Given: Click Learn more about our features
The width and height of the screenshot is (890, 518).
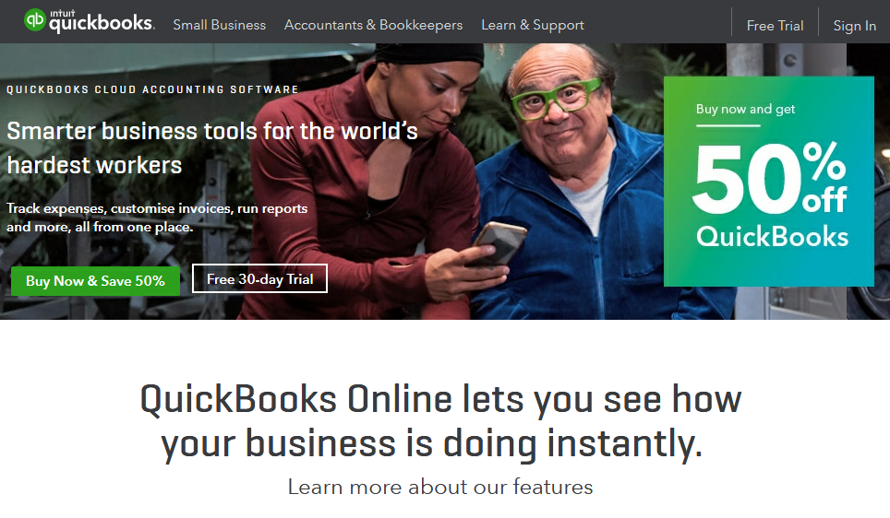Looking at the screenshot, I should 440,487.
